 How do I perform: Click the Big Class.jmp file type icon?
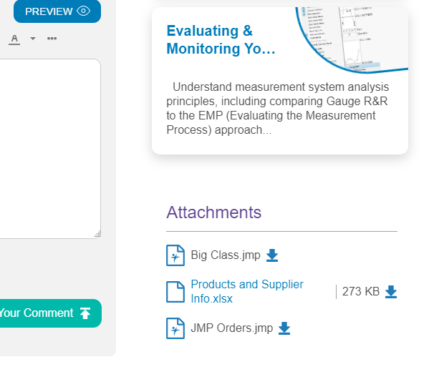[x=175, y=255]
